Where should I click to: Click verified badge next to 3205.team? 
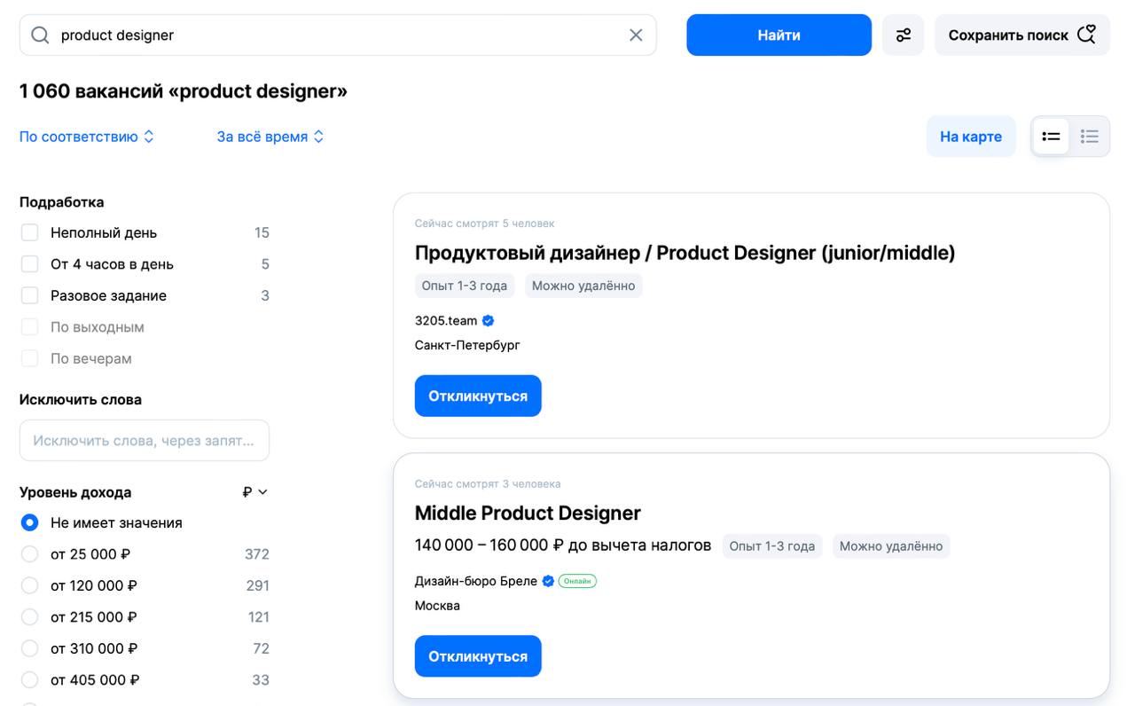[x=488, y=321]
